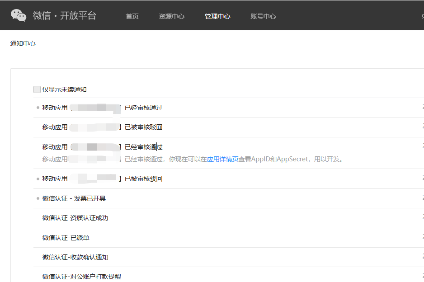Open the unread 已被审核驳回 notification
This screenshot has height=282, width=424.
102,179
